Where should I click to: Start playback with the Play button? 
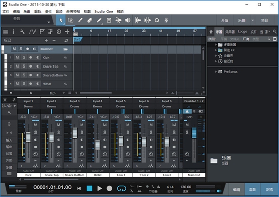(99, 188)
